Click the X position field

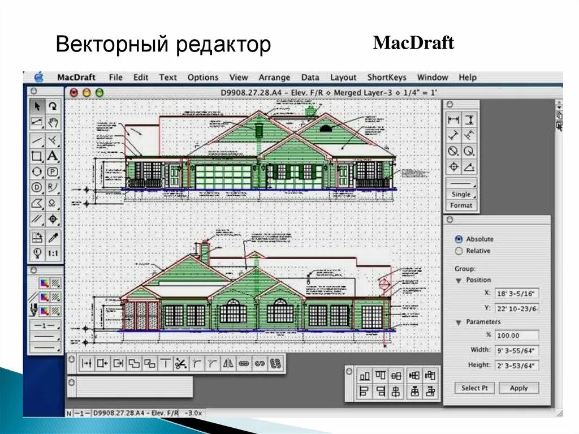coord(517,294)
